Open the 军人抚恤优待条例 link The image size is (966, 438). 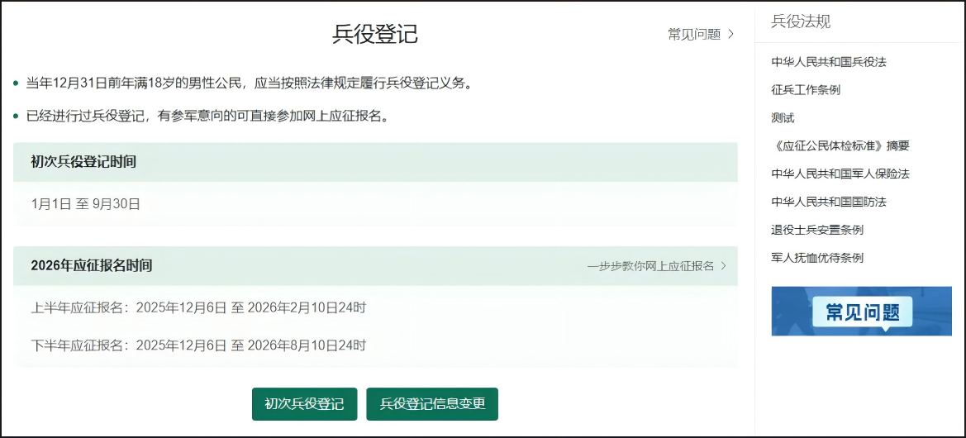click(816, 258)
